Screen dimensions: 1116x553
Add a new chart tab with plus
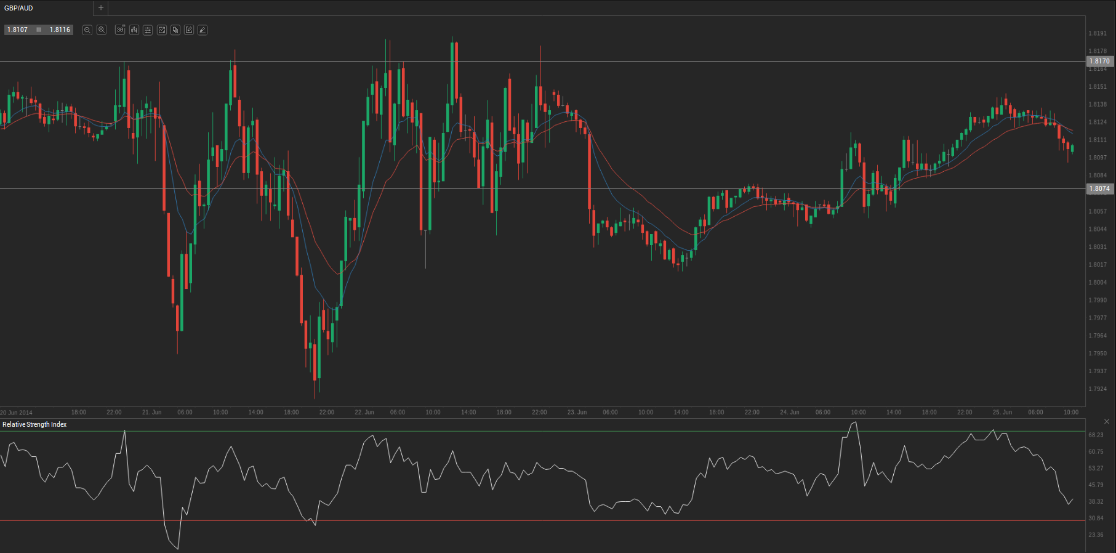[x=101, y=8]
